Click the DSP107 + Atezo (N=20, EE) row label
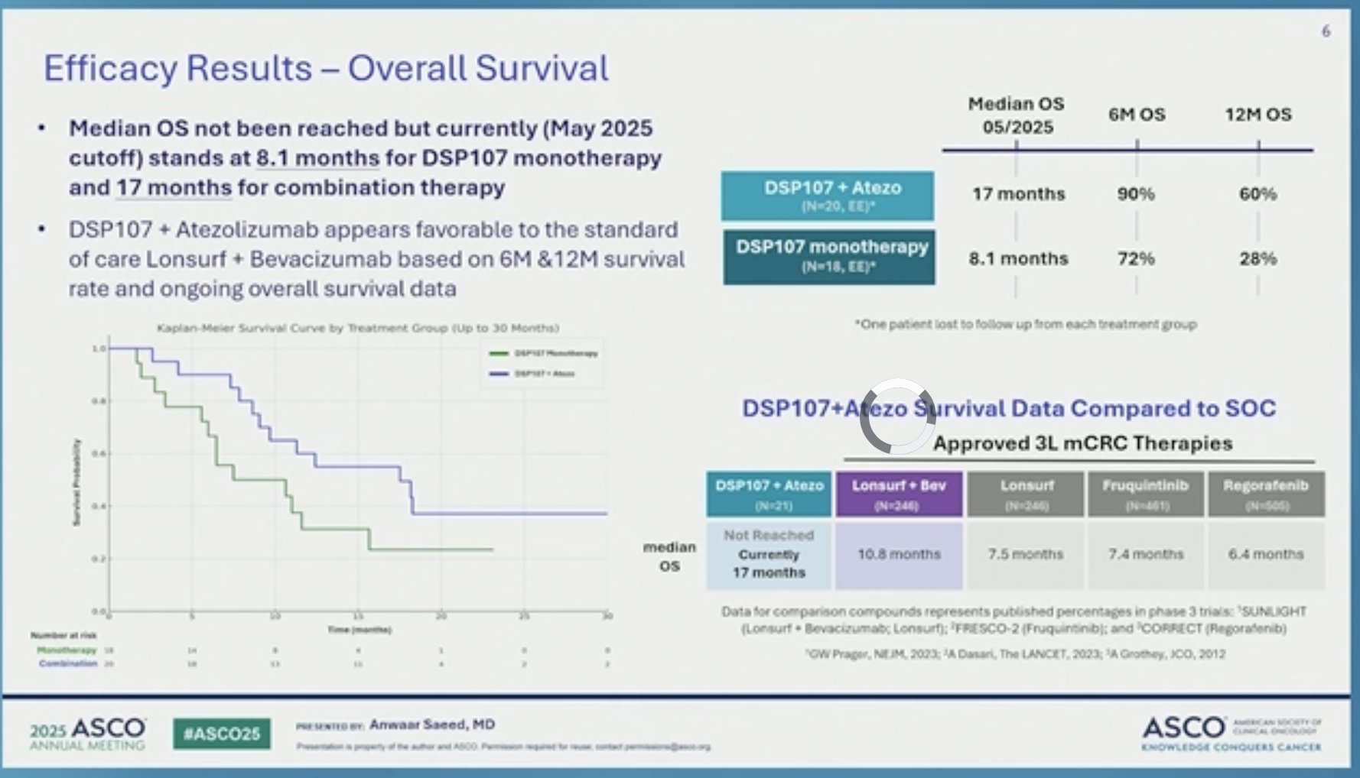1360x778 pixels. [x=828, y=196]
